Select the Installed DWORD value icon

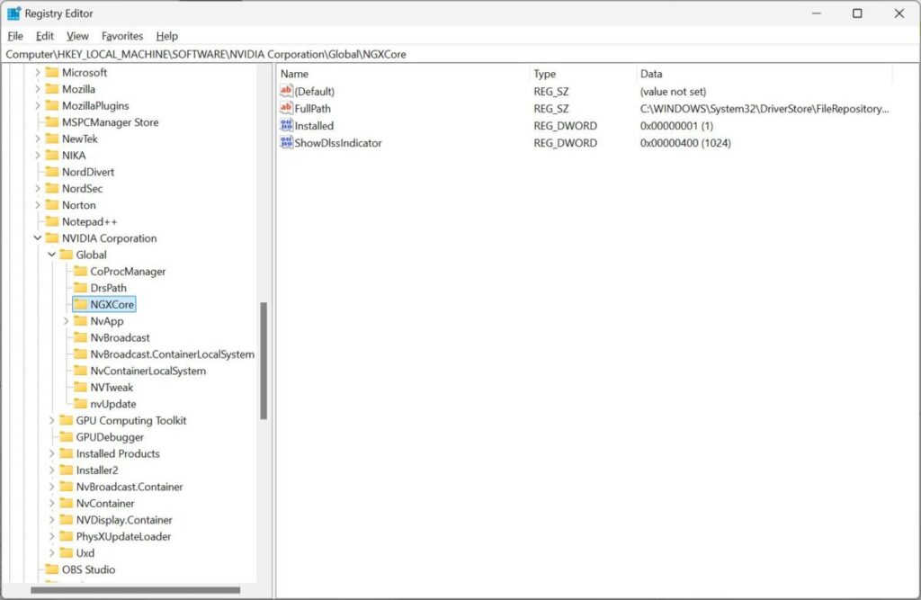[x=286, y=125]
